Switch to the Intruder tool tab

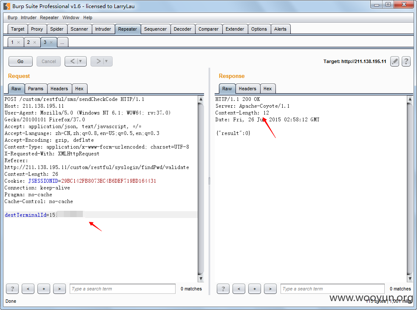[103, 29]
